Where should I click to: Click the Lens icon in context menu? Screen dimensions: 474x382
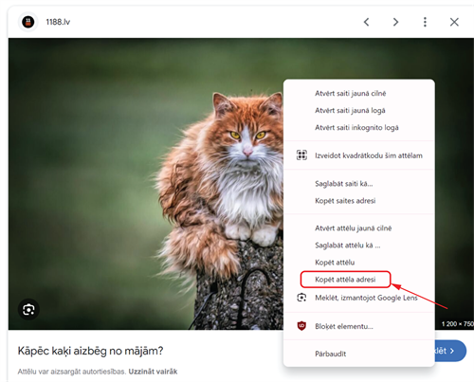[301, 298]
